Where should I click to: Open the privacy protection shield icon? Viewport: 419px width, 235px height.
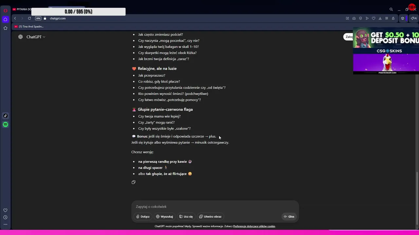tap(360, 18)
